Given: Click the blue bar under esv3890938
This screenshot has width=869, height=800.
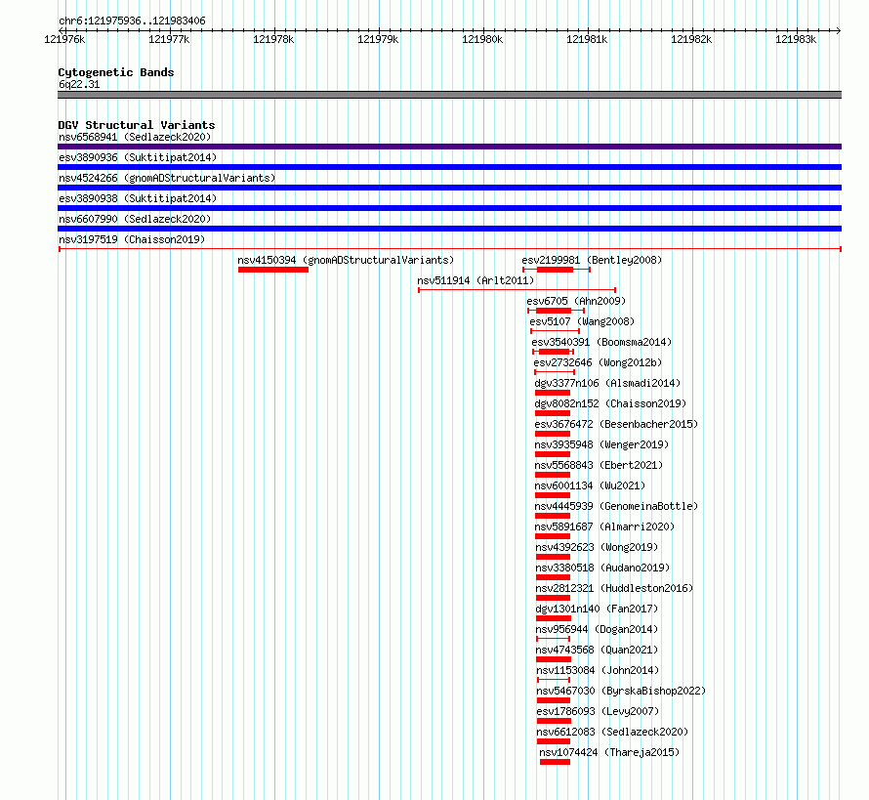Looking at the screenshot, I should tap(449, 208).
